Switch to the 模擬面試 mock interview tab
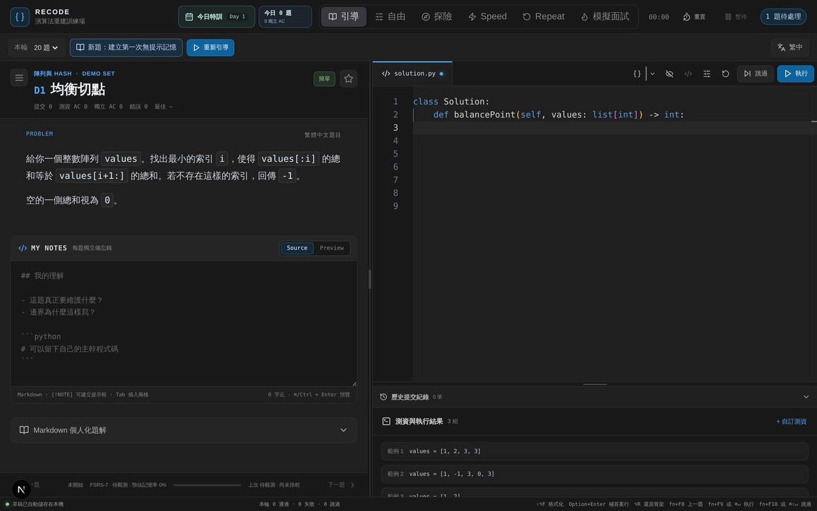Viewport: 817px width, 511px height. click(x=605, y=16)
